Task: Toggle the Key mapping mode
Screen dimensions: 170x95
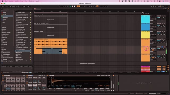Action: [155, 6]
